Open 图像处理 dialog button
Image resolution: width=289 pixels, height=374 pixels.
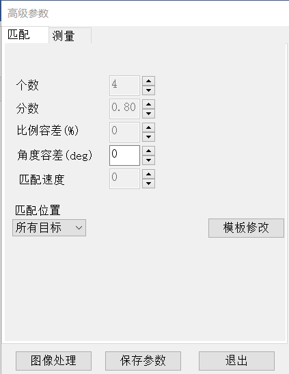coord(53,360)
